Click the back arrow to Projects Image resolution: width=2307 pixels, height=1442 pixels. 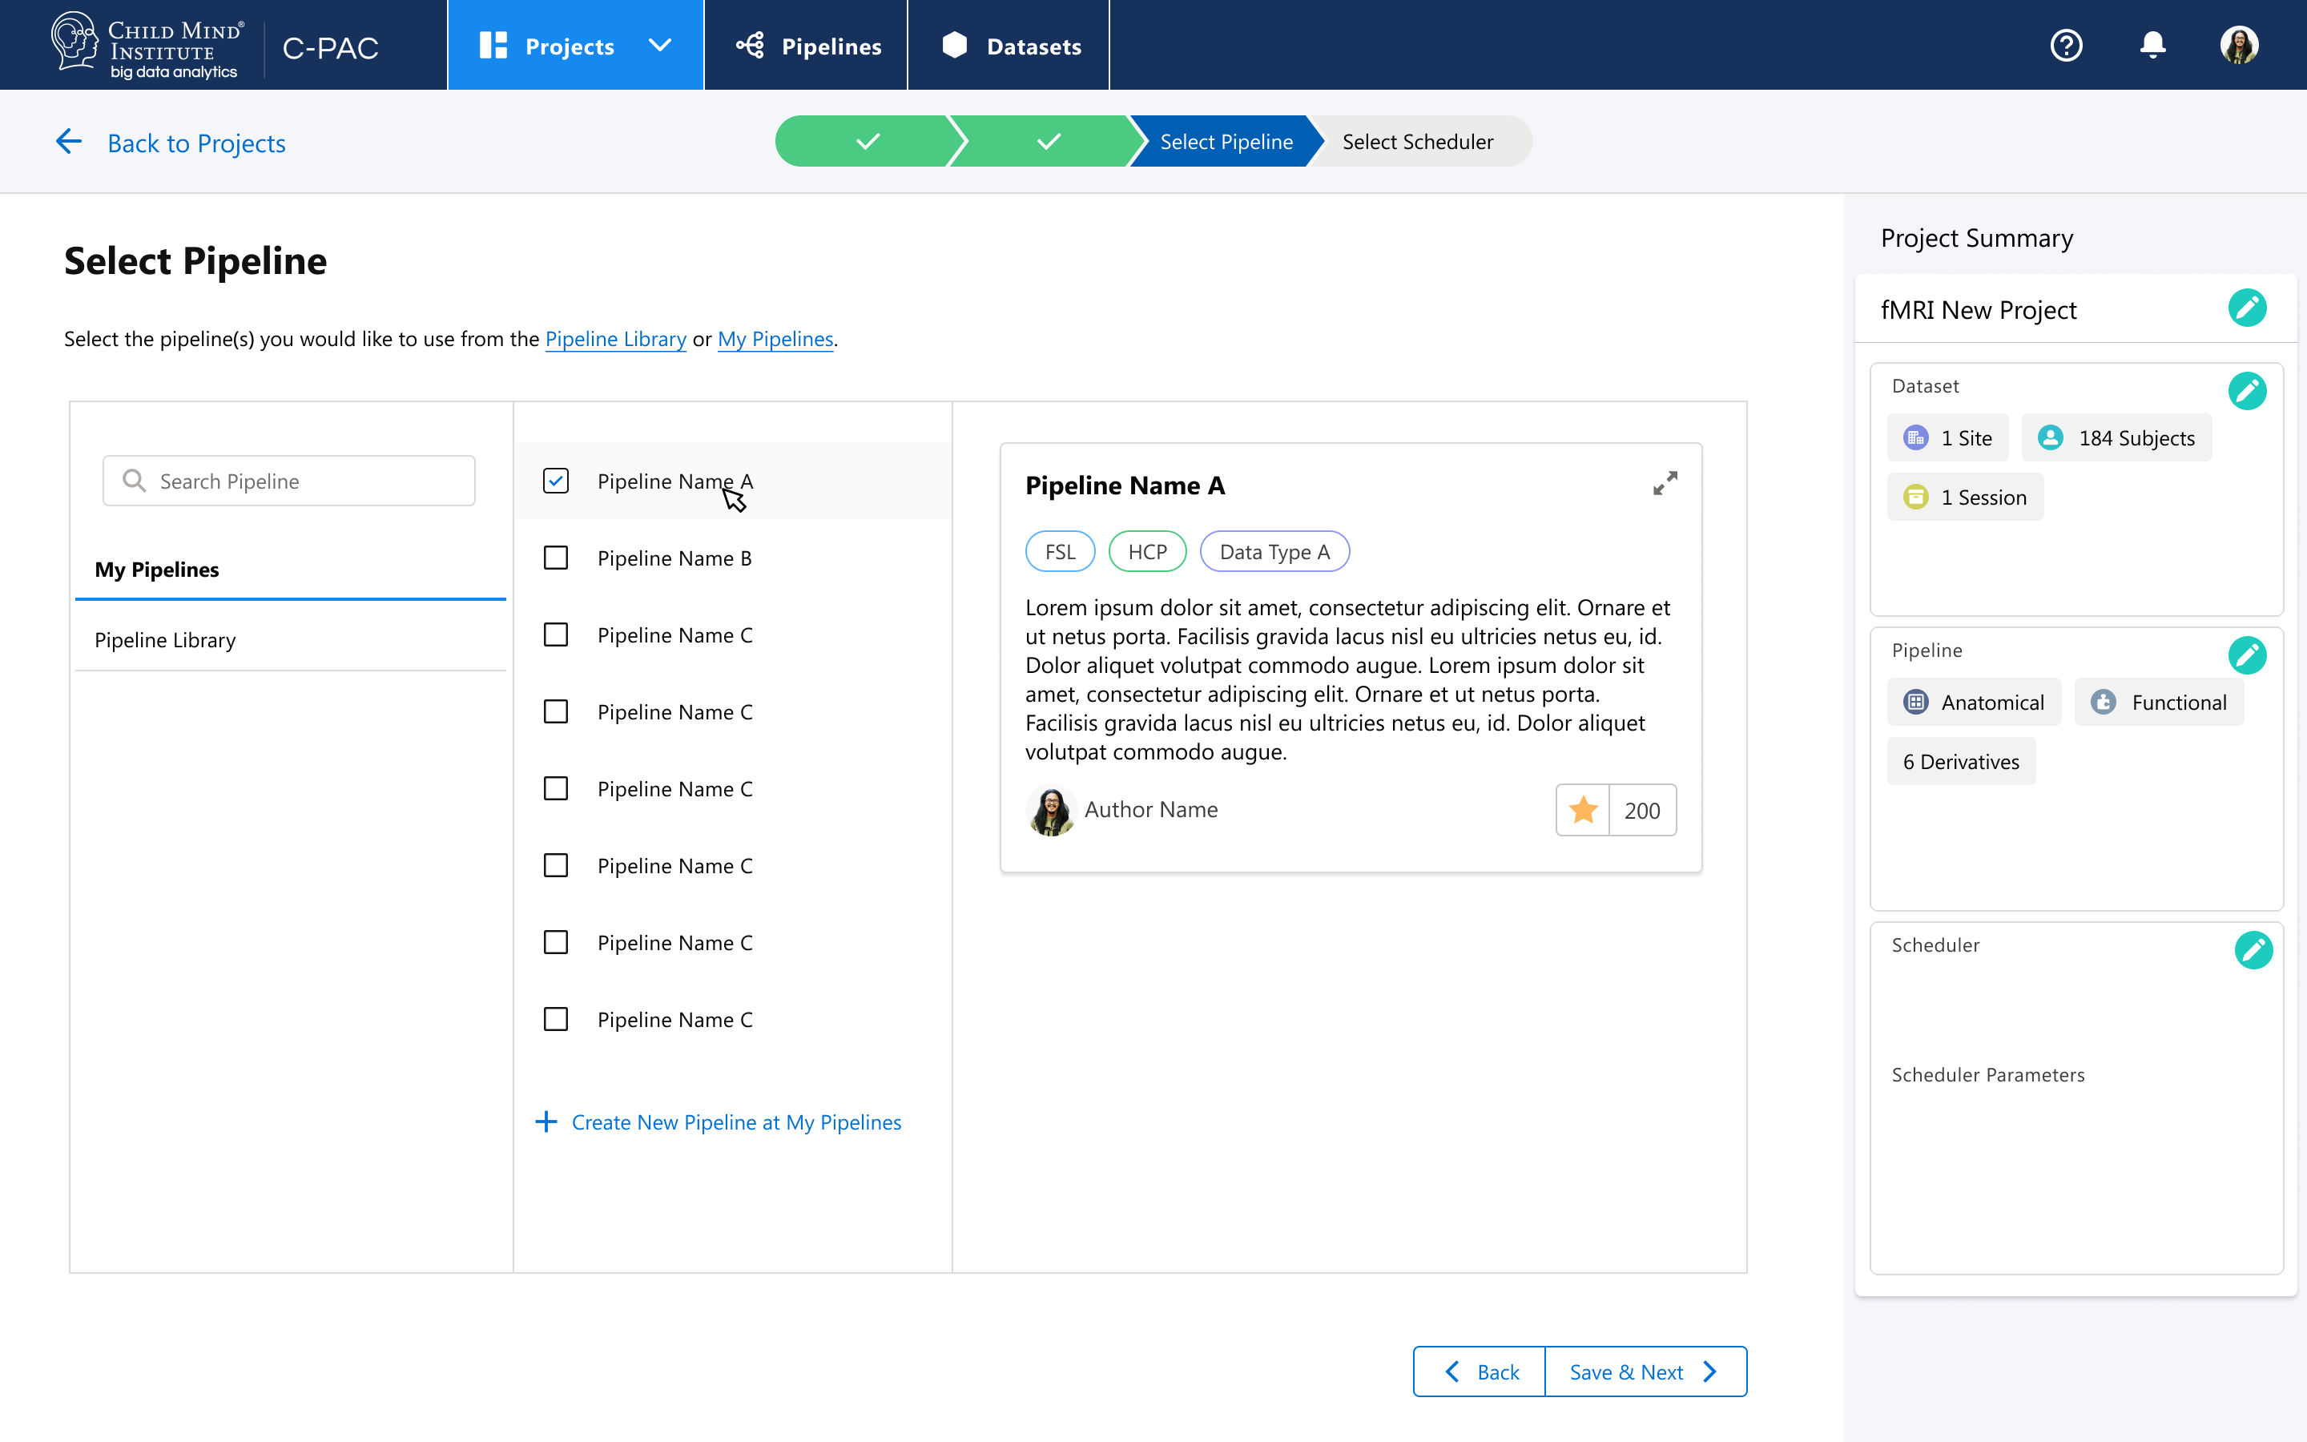(x=69, y=141)
